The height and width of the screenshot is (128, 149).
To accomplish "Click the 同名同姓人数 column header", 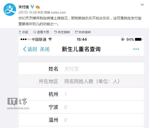I will pyautogui.click(x=92, y=81).
